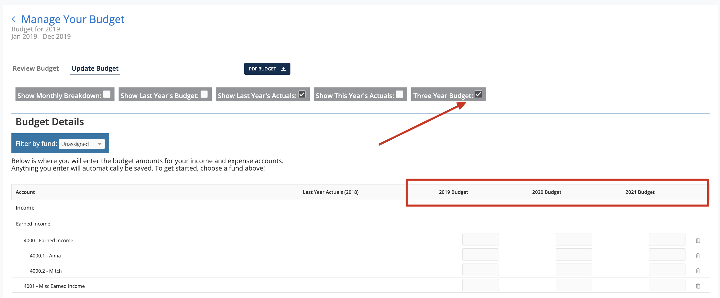
Task: Click the Last Year Actuals (2018) header
Action: click(330, 192)
